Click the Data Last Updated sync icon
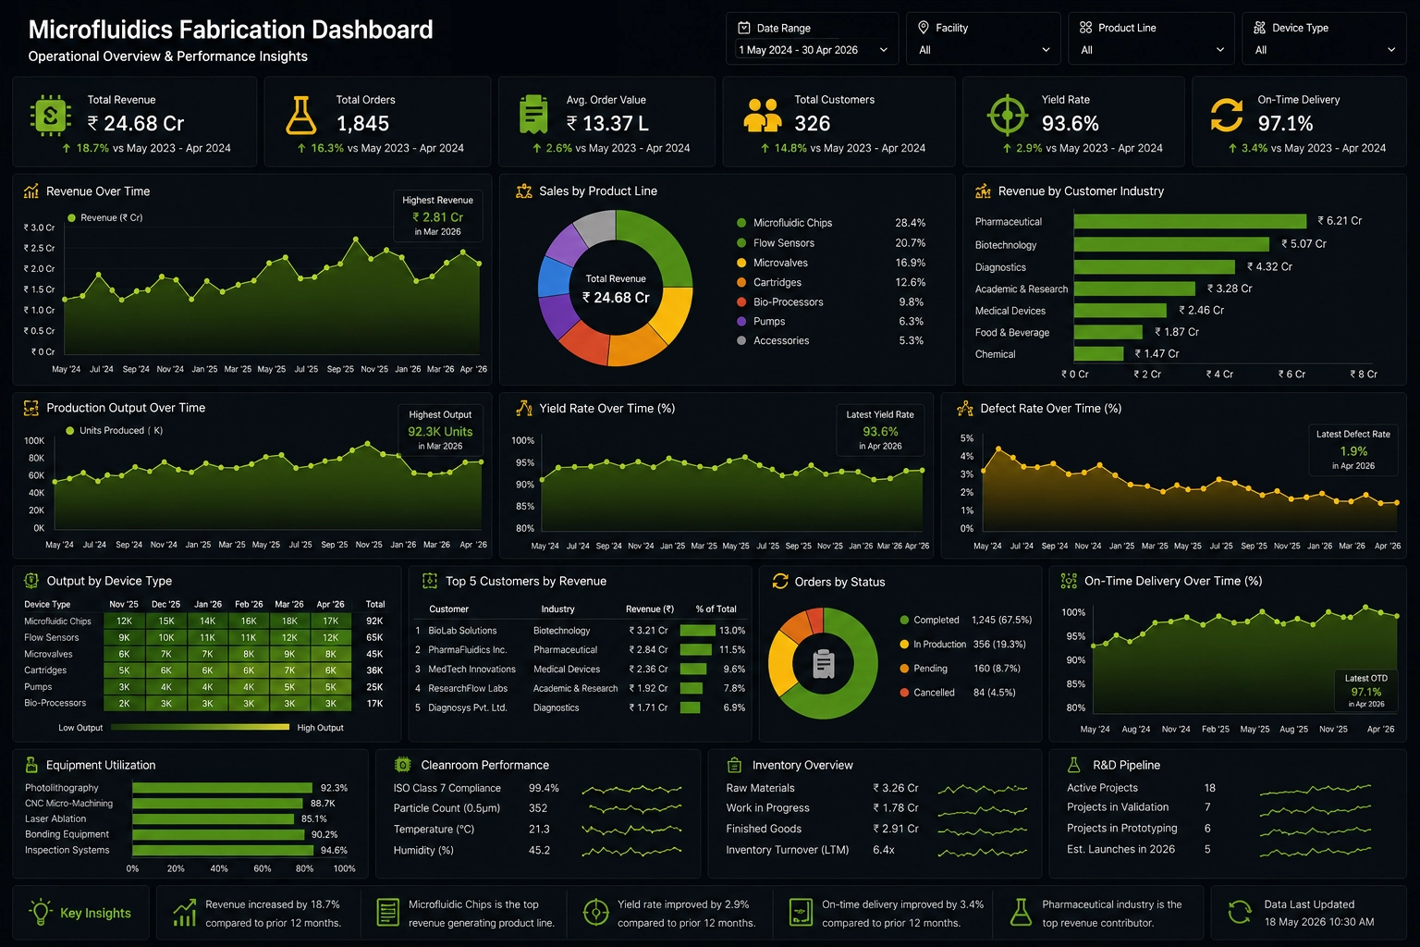Image resolution: width=1420 pixels, height=947 pixels. 1240,912
